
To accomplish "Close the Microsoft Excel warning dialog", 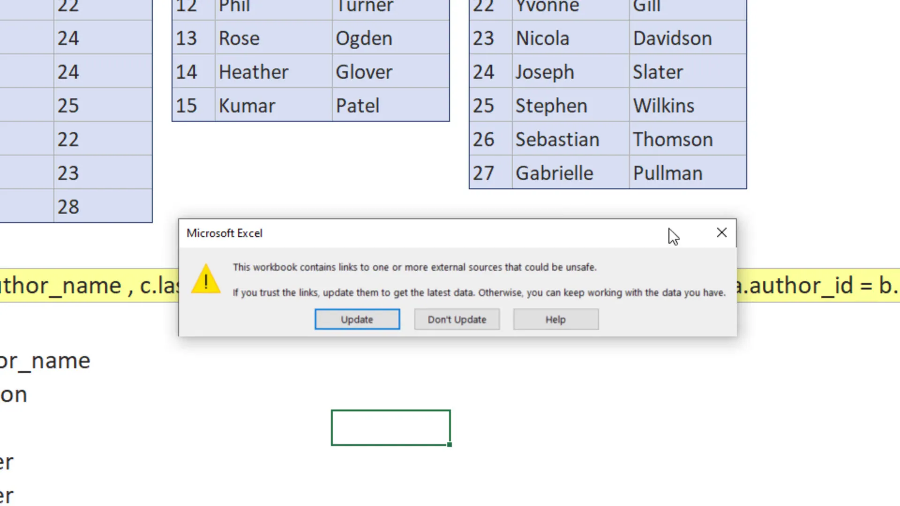I will pyautogui.click(x=721, y=233).
